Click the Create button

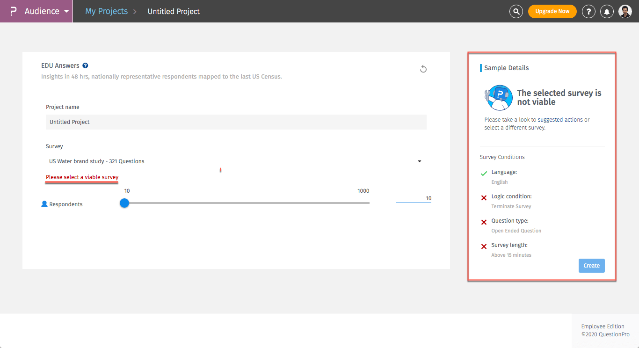click(591, 266)
